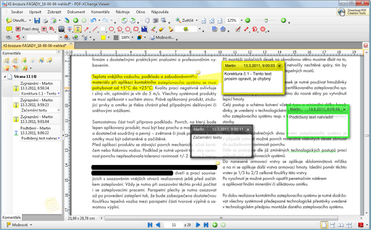Select the Eraser tool
Viewport: 371px width, 230px height.
click(x=161, y=29)
